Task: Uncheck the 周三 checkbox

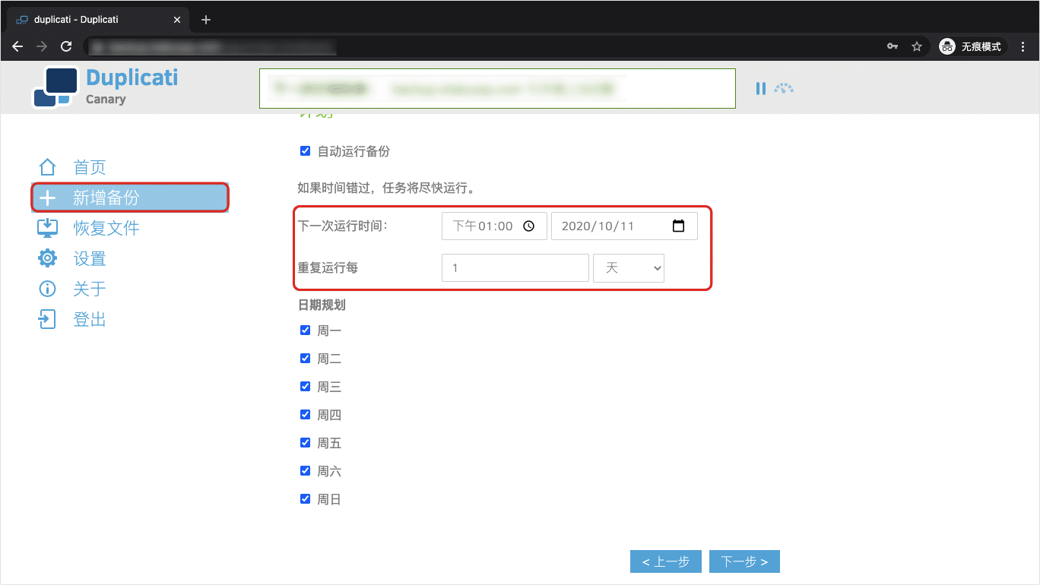Action: tap(305, 387)
